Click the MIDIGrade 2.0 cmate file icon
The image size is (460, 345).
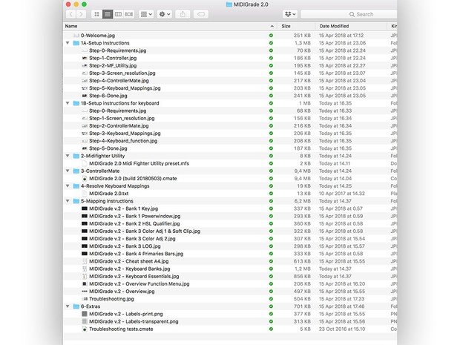[x=85, y=178]
